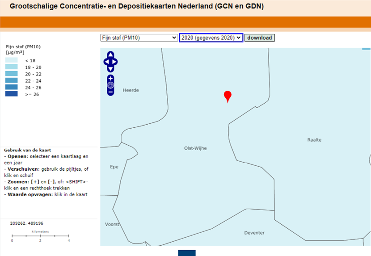Screen dimensions: 371x256
Task: Click the 'Fijn stof (PM10)' legend title
Action: (23, 47)
